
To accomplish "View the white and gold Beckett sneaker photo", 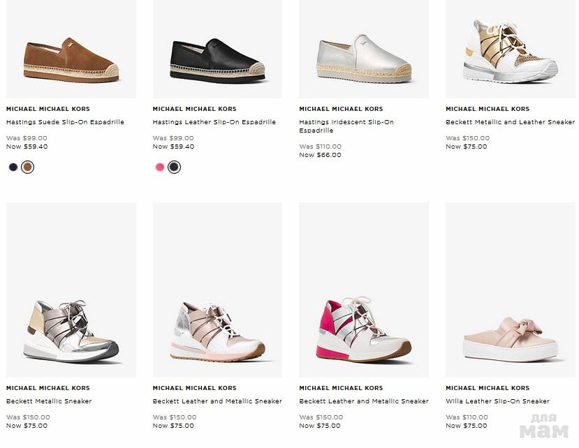I will coord(511,52).
